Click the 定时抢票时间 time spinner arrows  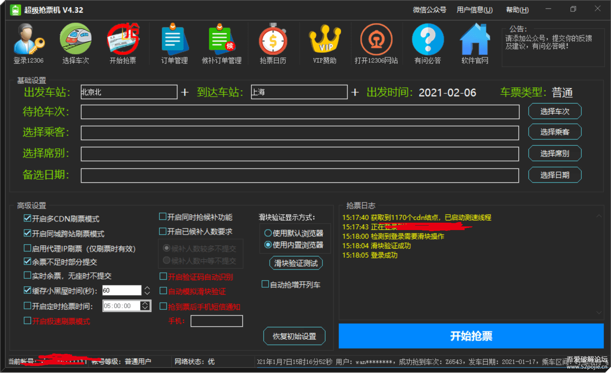click(145, 306)
